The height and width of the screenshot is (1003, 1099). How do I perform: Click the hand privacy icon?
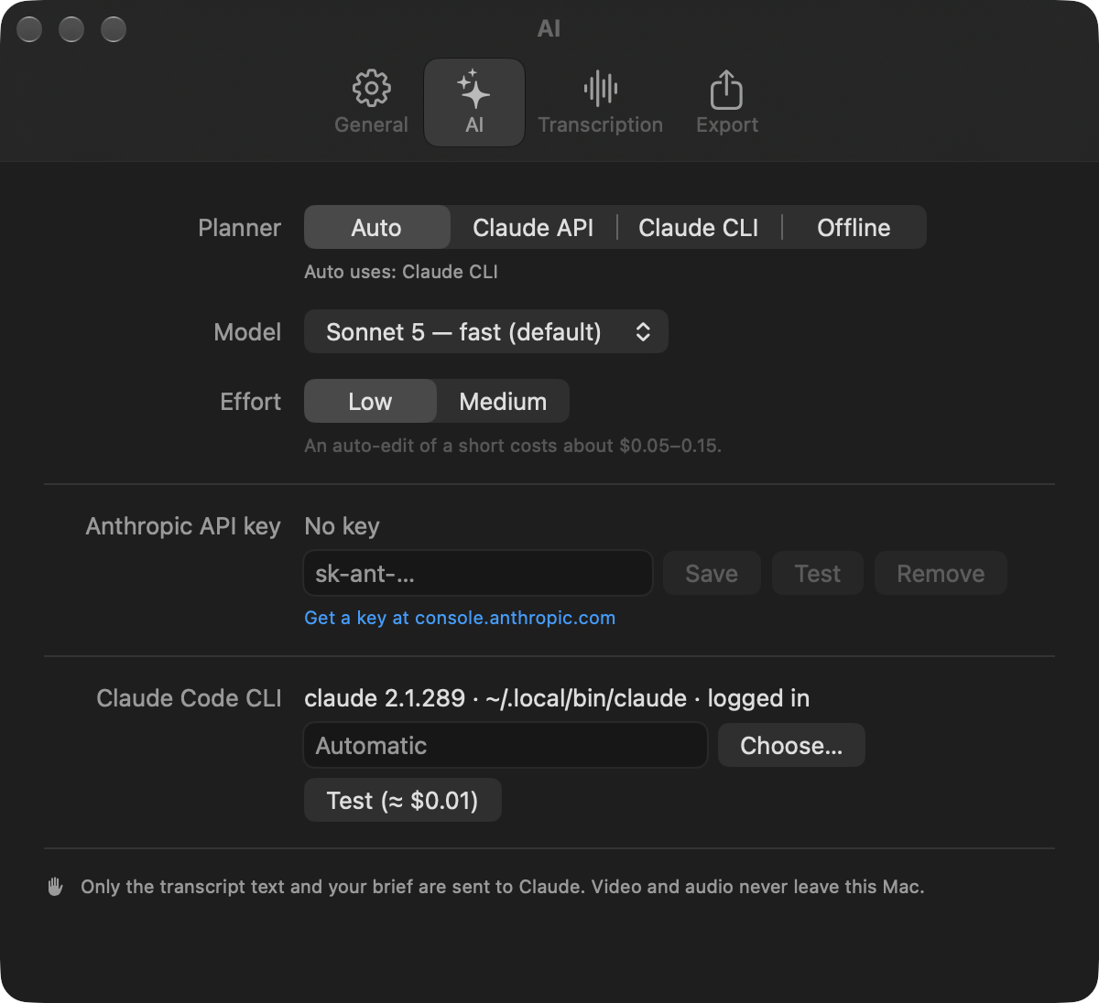[x=56, y=887]
